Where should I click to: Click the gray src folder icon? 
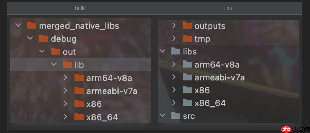(x=175, y=116)
